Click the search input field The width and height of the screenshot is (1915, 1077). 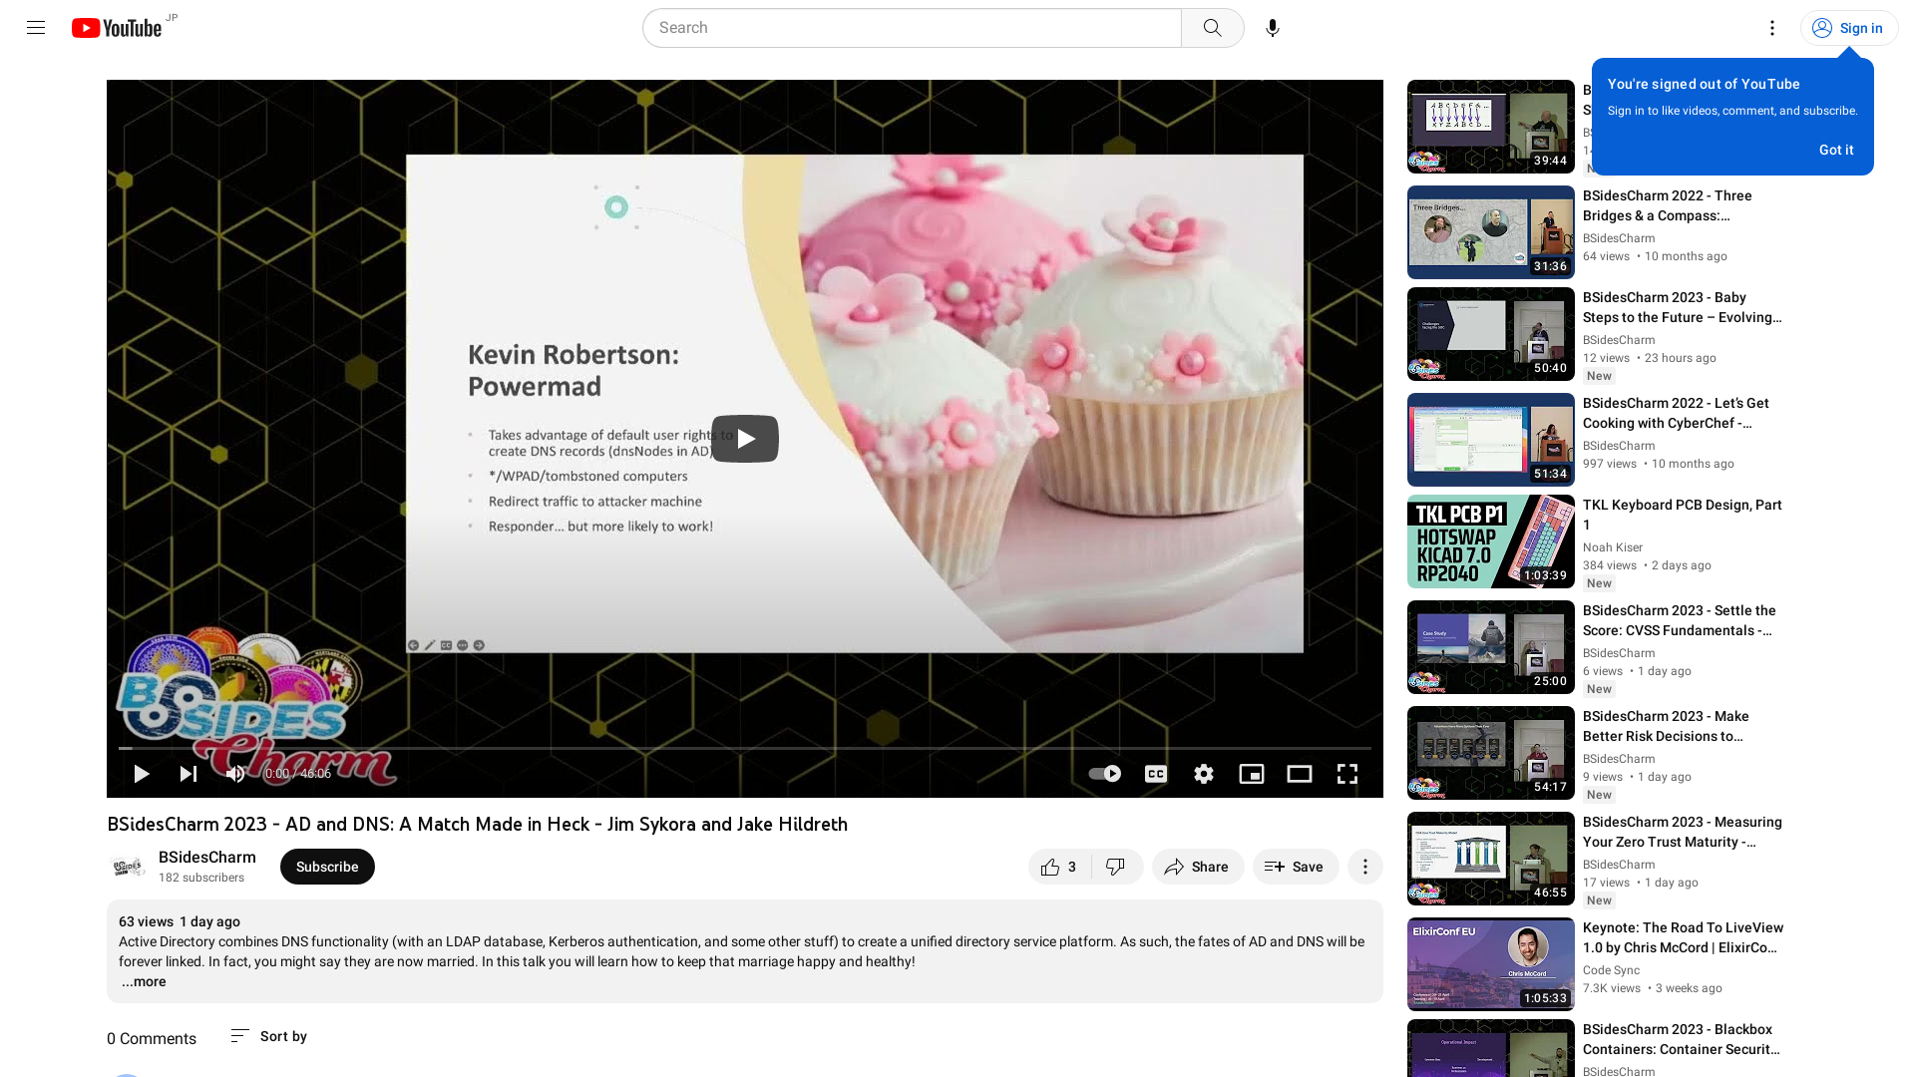pyautogui.click(x=912, y=28)
